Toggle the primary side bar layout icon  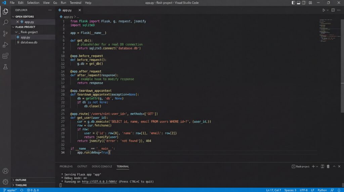pos(293,3)
